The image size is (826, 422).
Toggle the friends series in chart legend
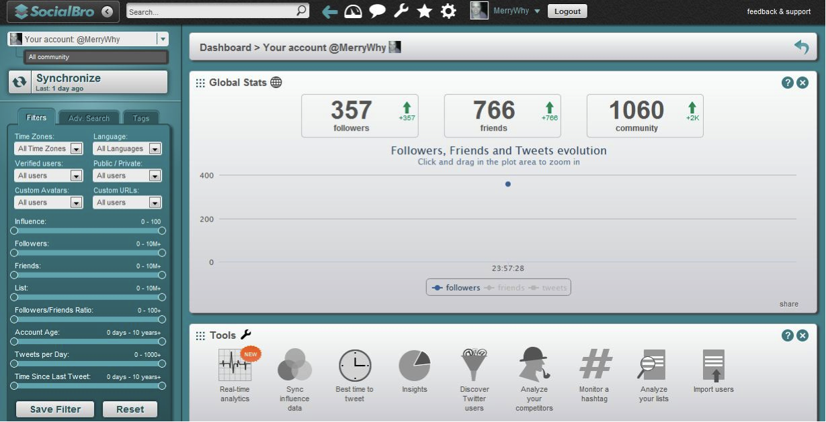505,288
